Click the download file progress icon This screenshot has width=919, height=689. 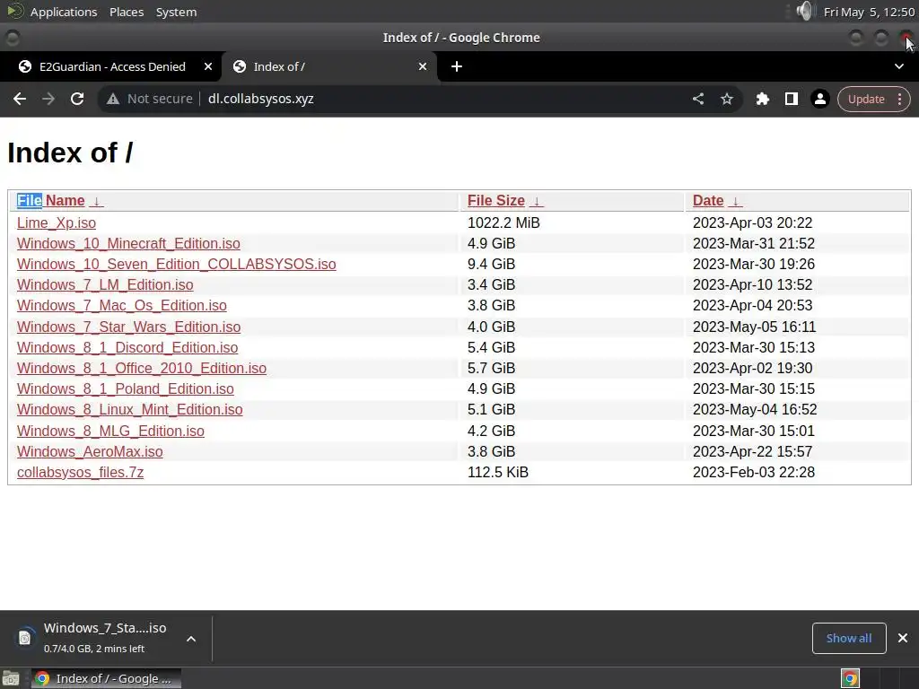[24, 638]
